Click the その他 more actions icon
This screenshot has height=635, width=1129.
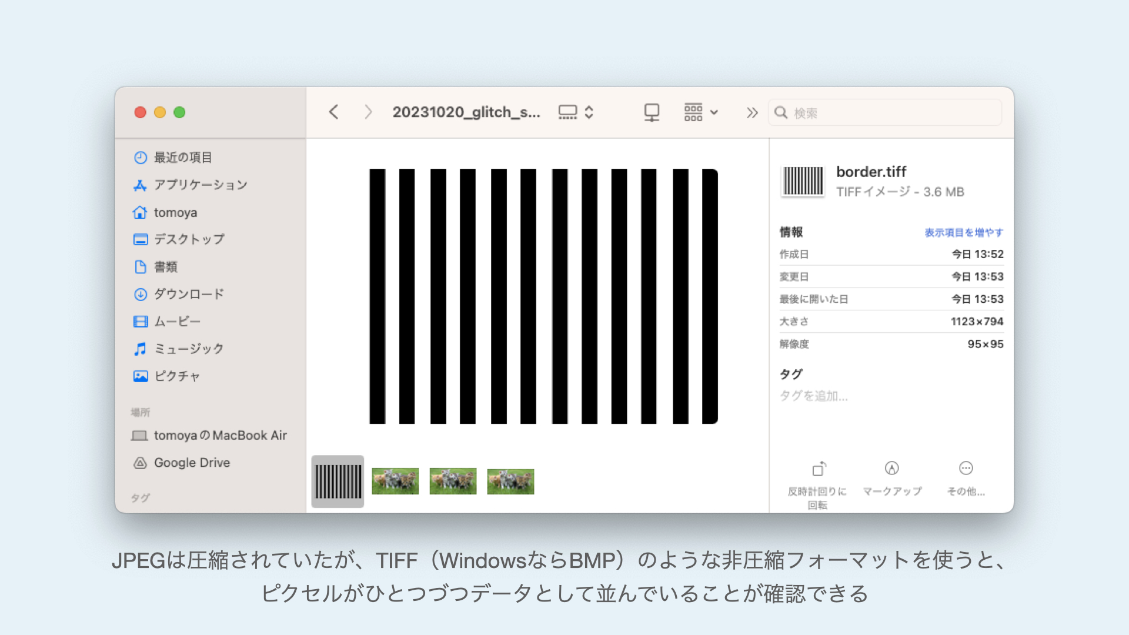(x=966, y=469)
